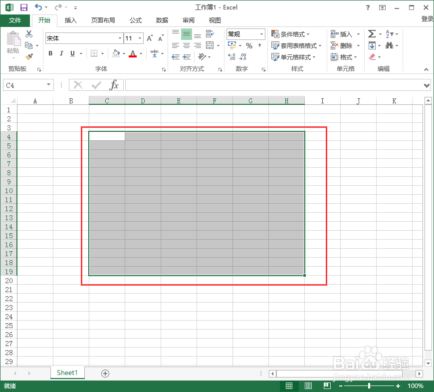The height and width of the screenshot is (392, 434).
Task: Switch to the 插入 tab
Action: click(70, 20)
